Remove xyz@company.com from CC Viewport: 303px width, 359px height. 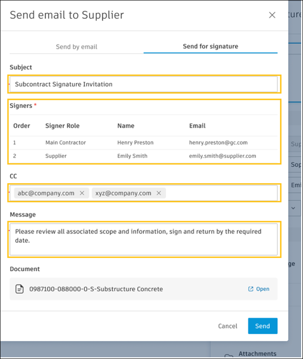coord(159,193)
